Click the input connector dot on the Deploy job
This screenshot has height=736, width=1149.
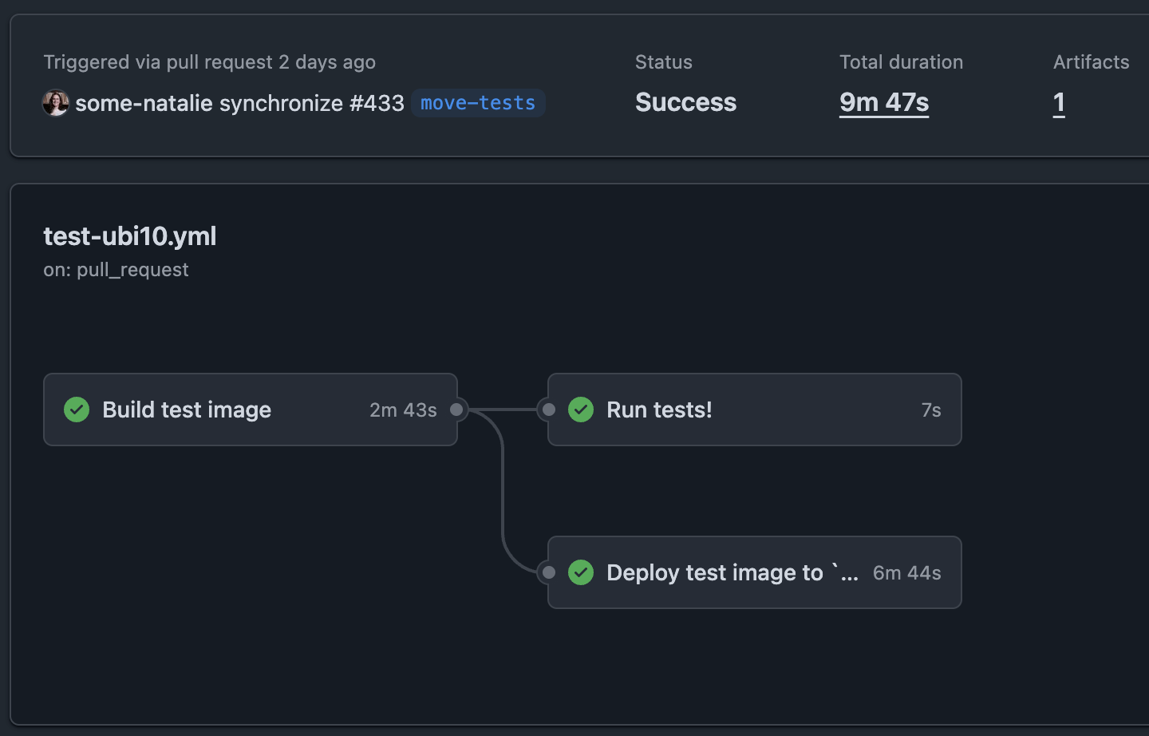549,572
